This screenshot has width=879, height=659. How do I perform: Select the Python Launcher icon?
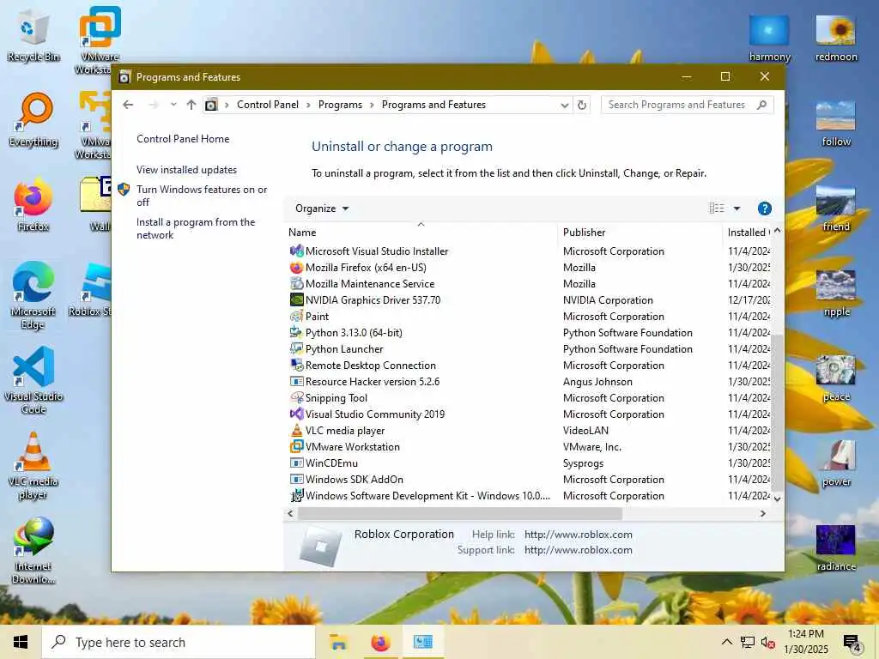[x=296, y=348]
